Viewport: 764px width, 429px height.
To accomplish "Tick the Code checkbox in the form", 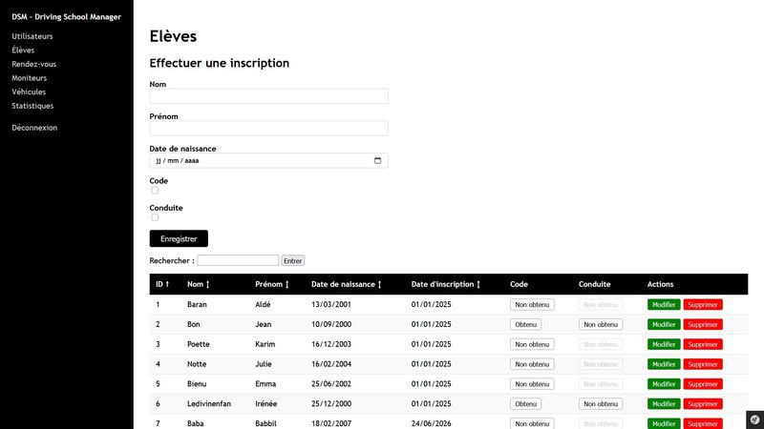I will pyautogui.click(x=155, y=190).
